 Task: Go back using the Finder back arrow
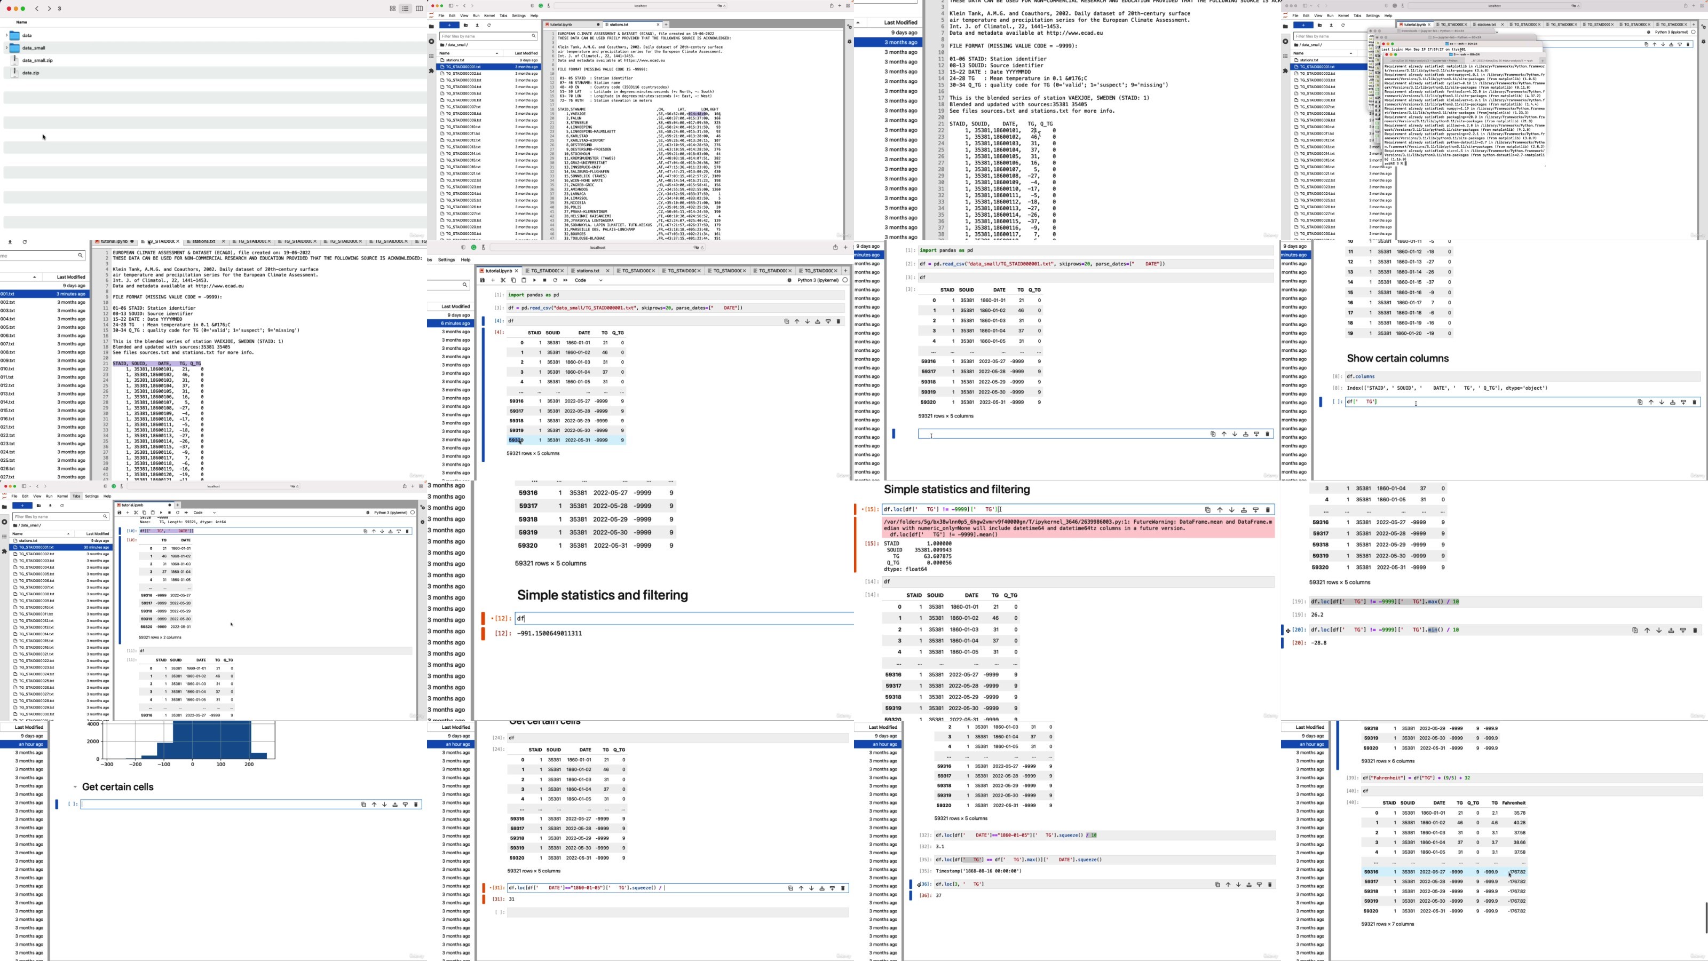click(x=37, y=9)
